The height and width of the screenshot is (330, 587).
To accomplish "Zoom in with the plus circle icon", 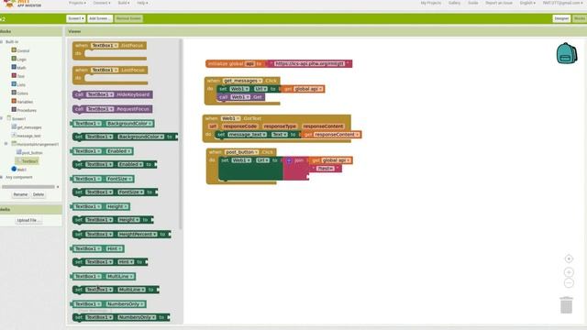I will tap(569, 272).
